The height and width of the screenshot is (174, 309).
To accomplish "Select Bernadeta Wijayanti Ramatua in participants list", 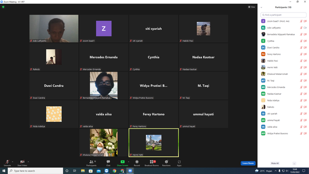I will pos(283,34).
